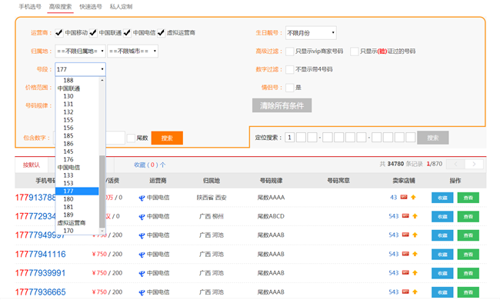Open 生日靓号 不限月份 dropdown
This screenshot has height=300, width=500.
click(x=311, y=33)
